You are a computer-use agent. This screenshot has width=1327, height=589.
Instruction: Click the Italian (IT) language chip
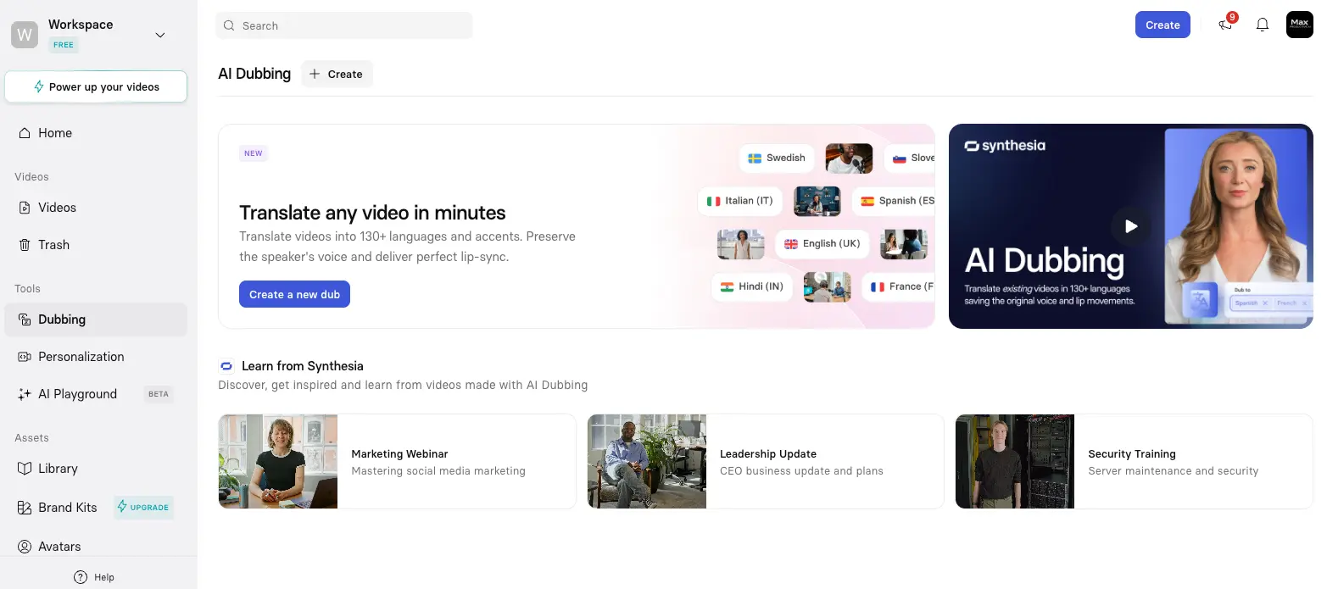tap(740, 201)
